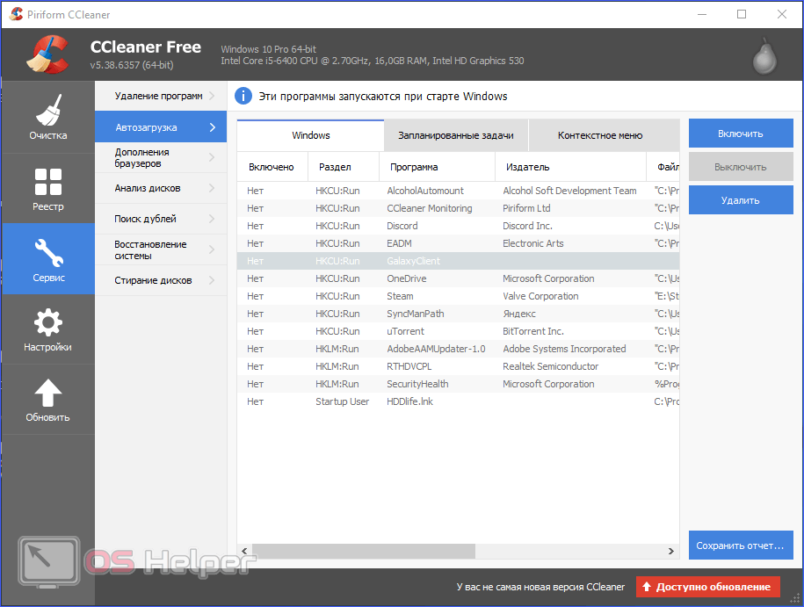Select the Steam startup entry row

(x=458, y=296)
